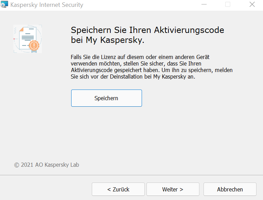Click the horizontal separator line above the buttons
Image resolution: width=263 pixels, height=200 pixels.
[131, 175]
